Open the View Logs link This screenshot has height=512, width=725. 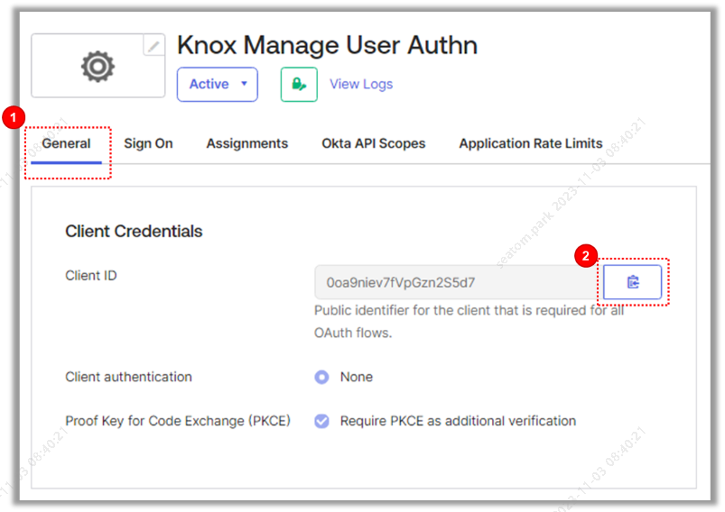tap(361, 84)
